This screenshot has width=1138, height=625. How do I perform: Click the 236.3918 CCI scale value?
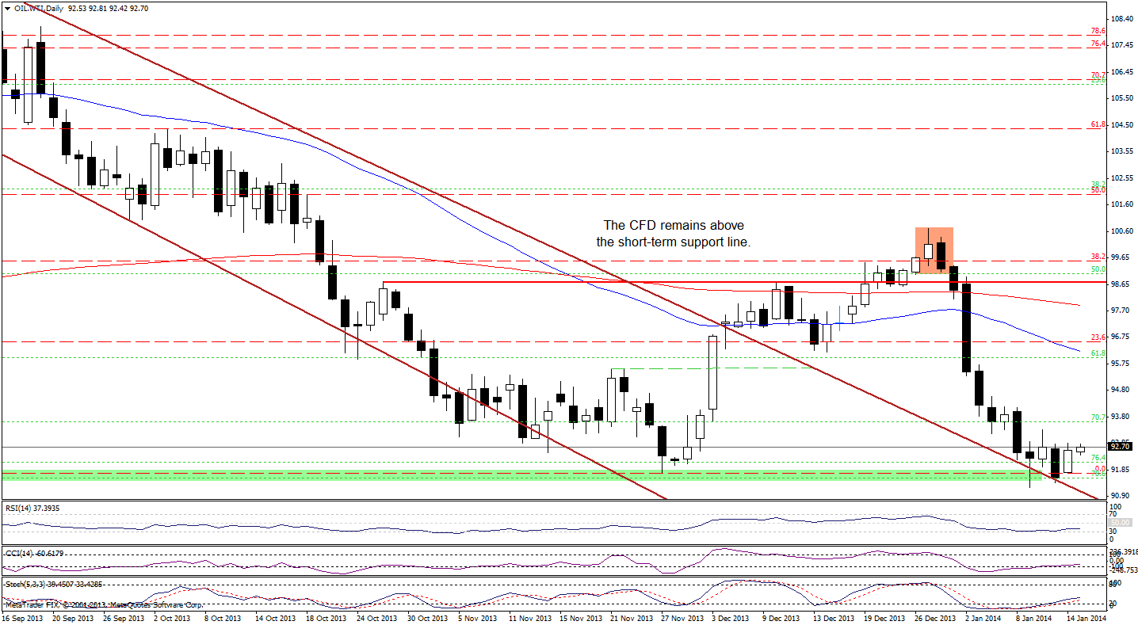pyautogui.click(x=1125, y=551)
